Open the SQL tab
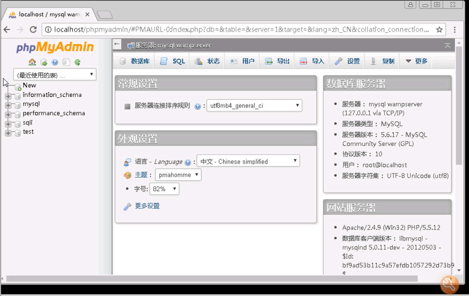This screenshot has width=469, height=296. pos(172,61)
